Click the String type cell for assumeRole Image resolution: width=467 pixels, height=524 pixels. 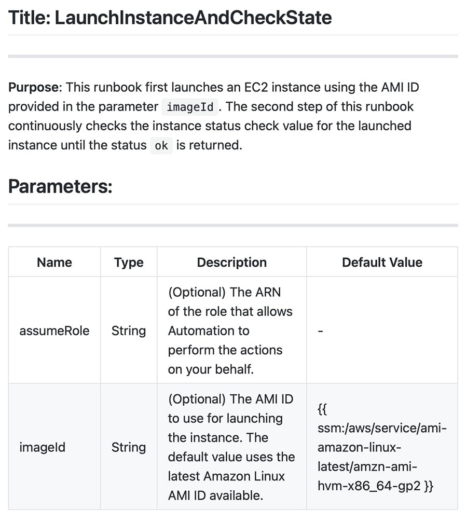pos(129,330)
